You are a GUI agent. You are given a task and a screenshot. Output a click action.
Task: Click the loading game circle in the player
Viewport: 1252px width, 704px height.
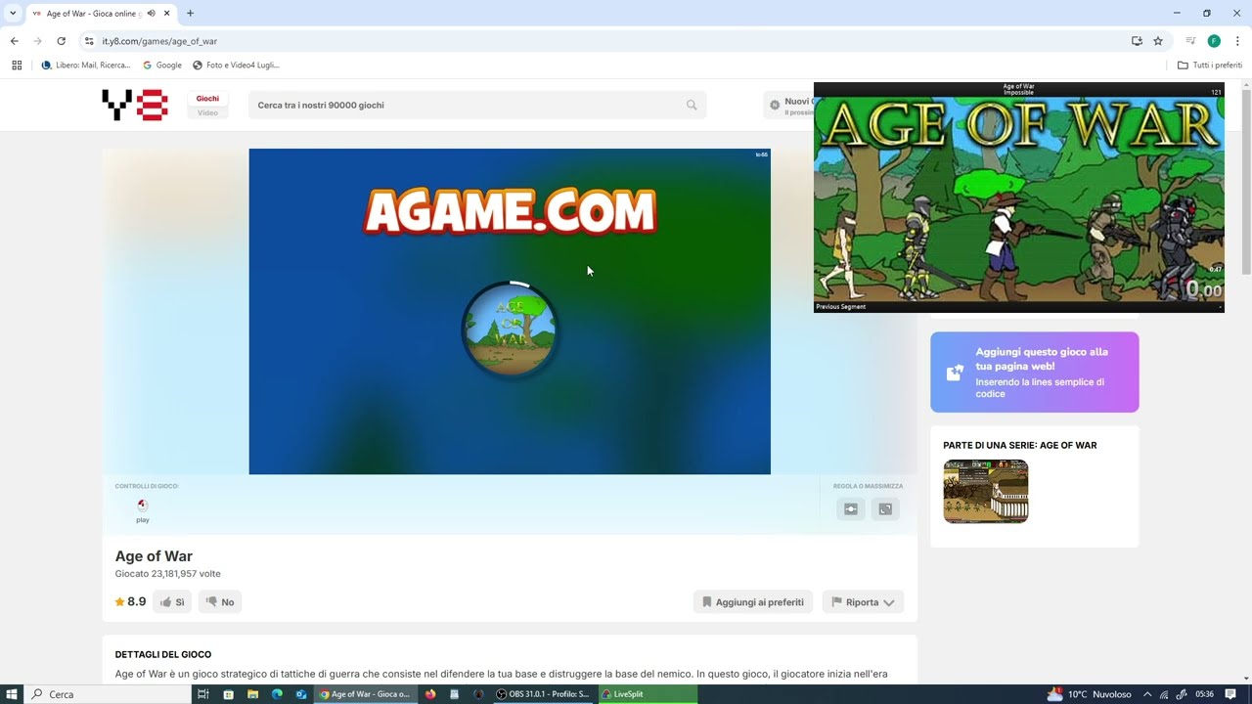(x=510, y=330)
